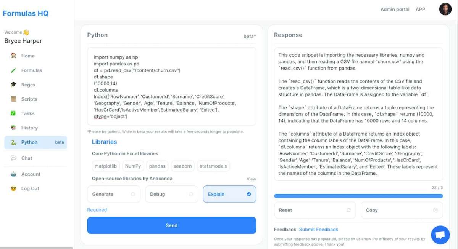Viewport: 458px width, 249px height.
Task: Open the user profile avatar
Action: coord(445,9)
